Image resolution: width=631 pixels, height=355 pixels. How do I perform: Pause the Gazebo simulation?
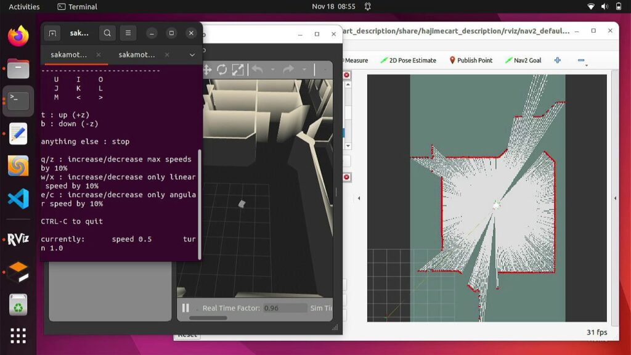pos(185,308)
